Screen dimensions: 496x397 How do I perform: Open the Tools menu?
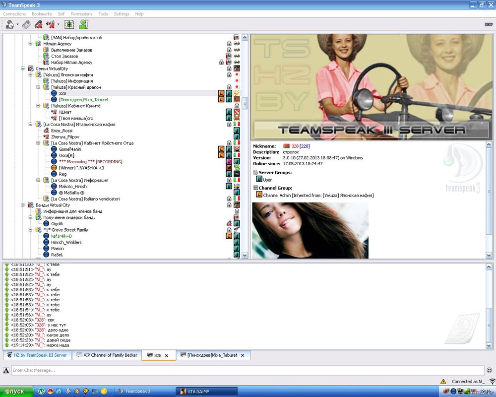(x=103, y=14)
